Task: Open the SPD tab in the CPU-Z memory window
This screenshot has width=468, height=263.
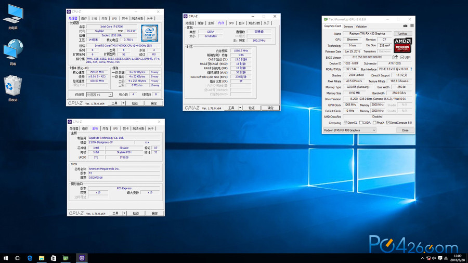Action: pos(231,23)
